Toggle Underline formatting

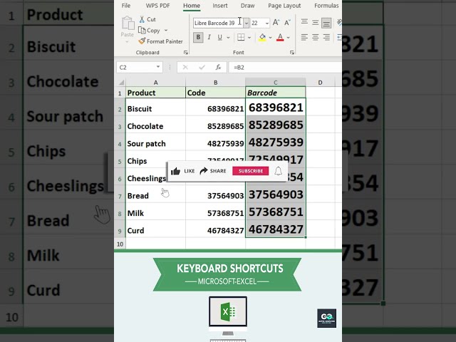click(x=220, y=37)
